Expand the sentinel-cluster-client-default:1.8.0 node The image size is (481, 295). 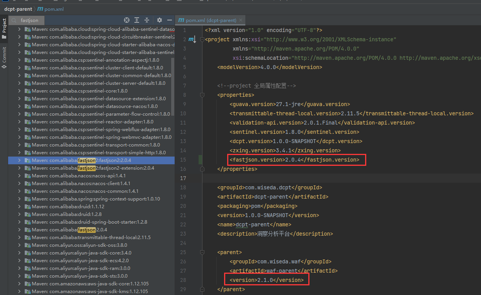[19, 68]
